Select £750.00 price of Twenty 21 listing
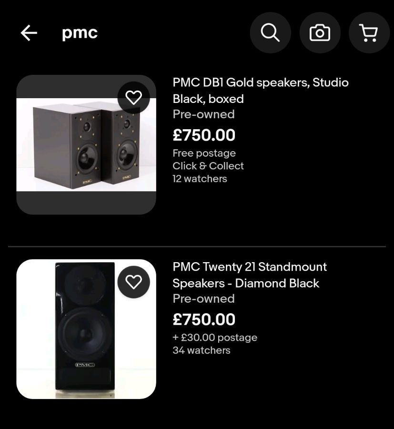Screen dimensions: 394x429 point(204,319)
